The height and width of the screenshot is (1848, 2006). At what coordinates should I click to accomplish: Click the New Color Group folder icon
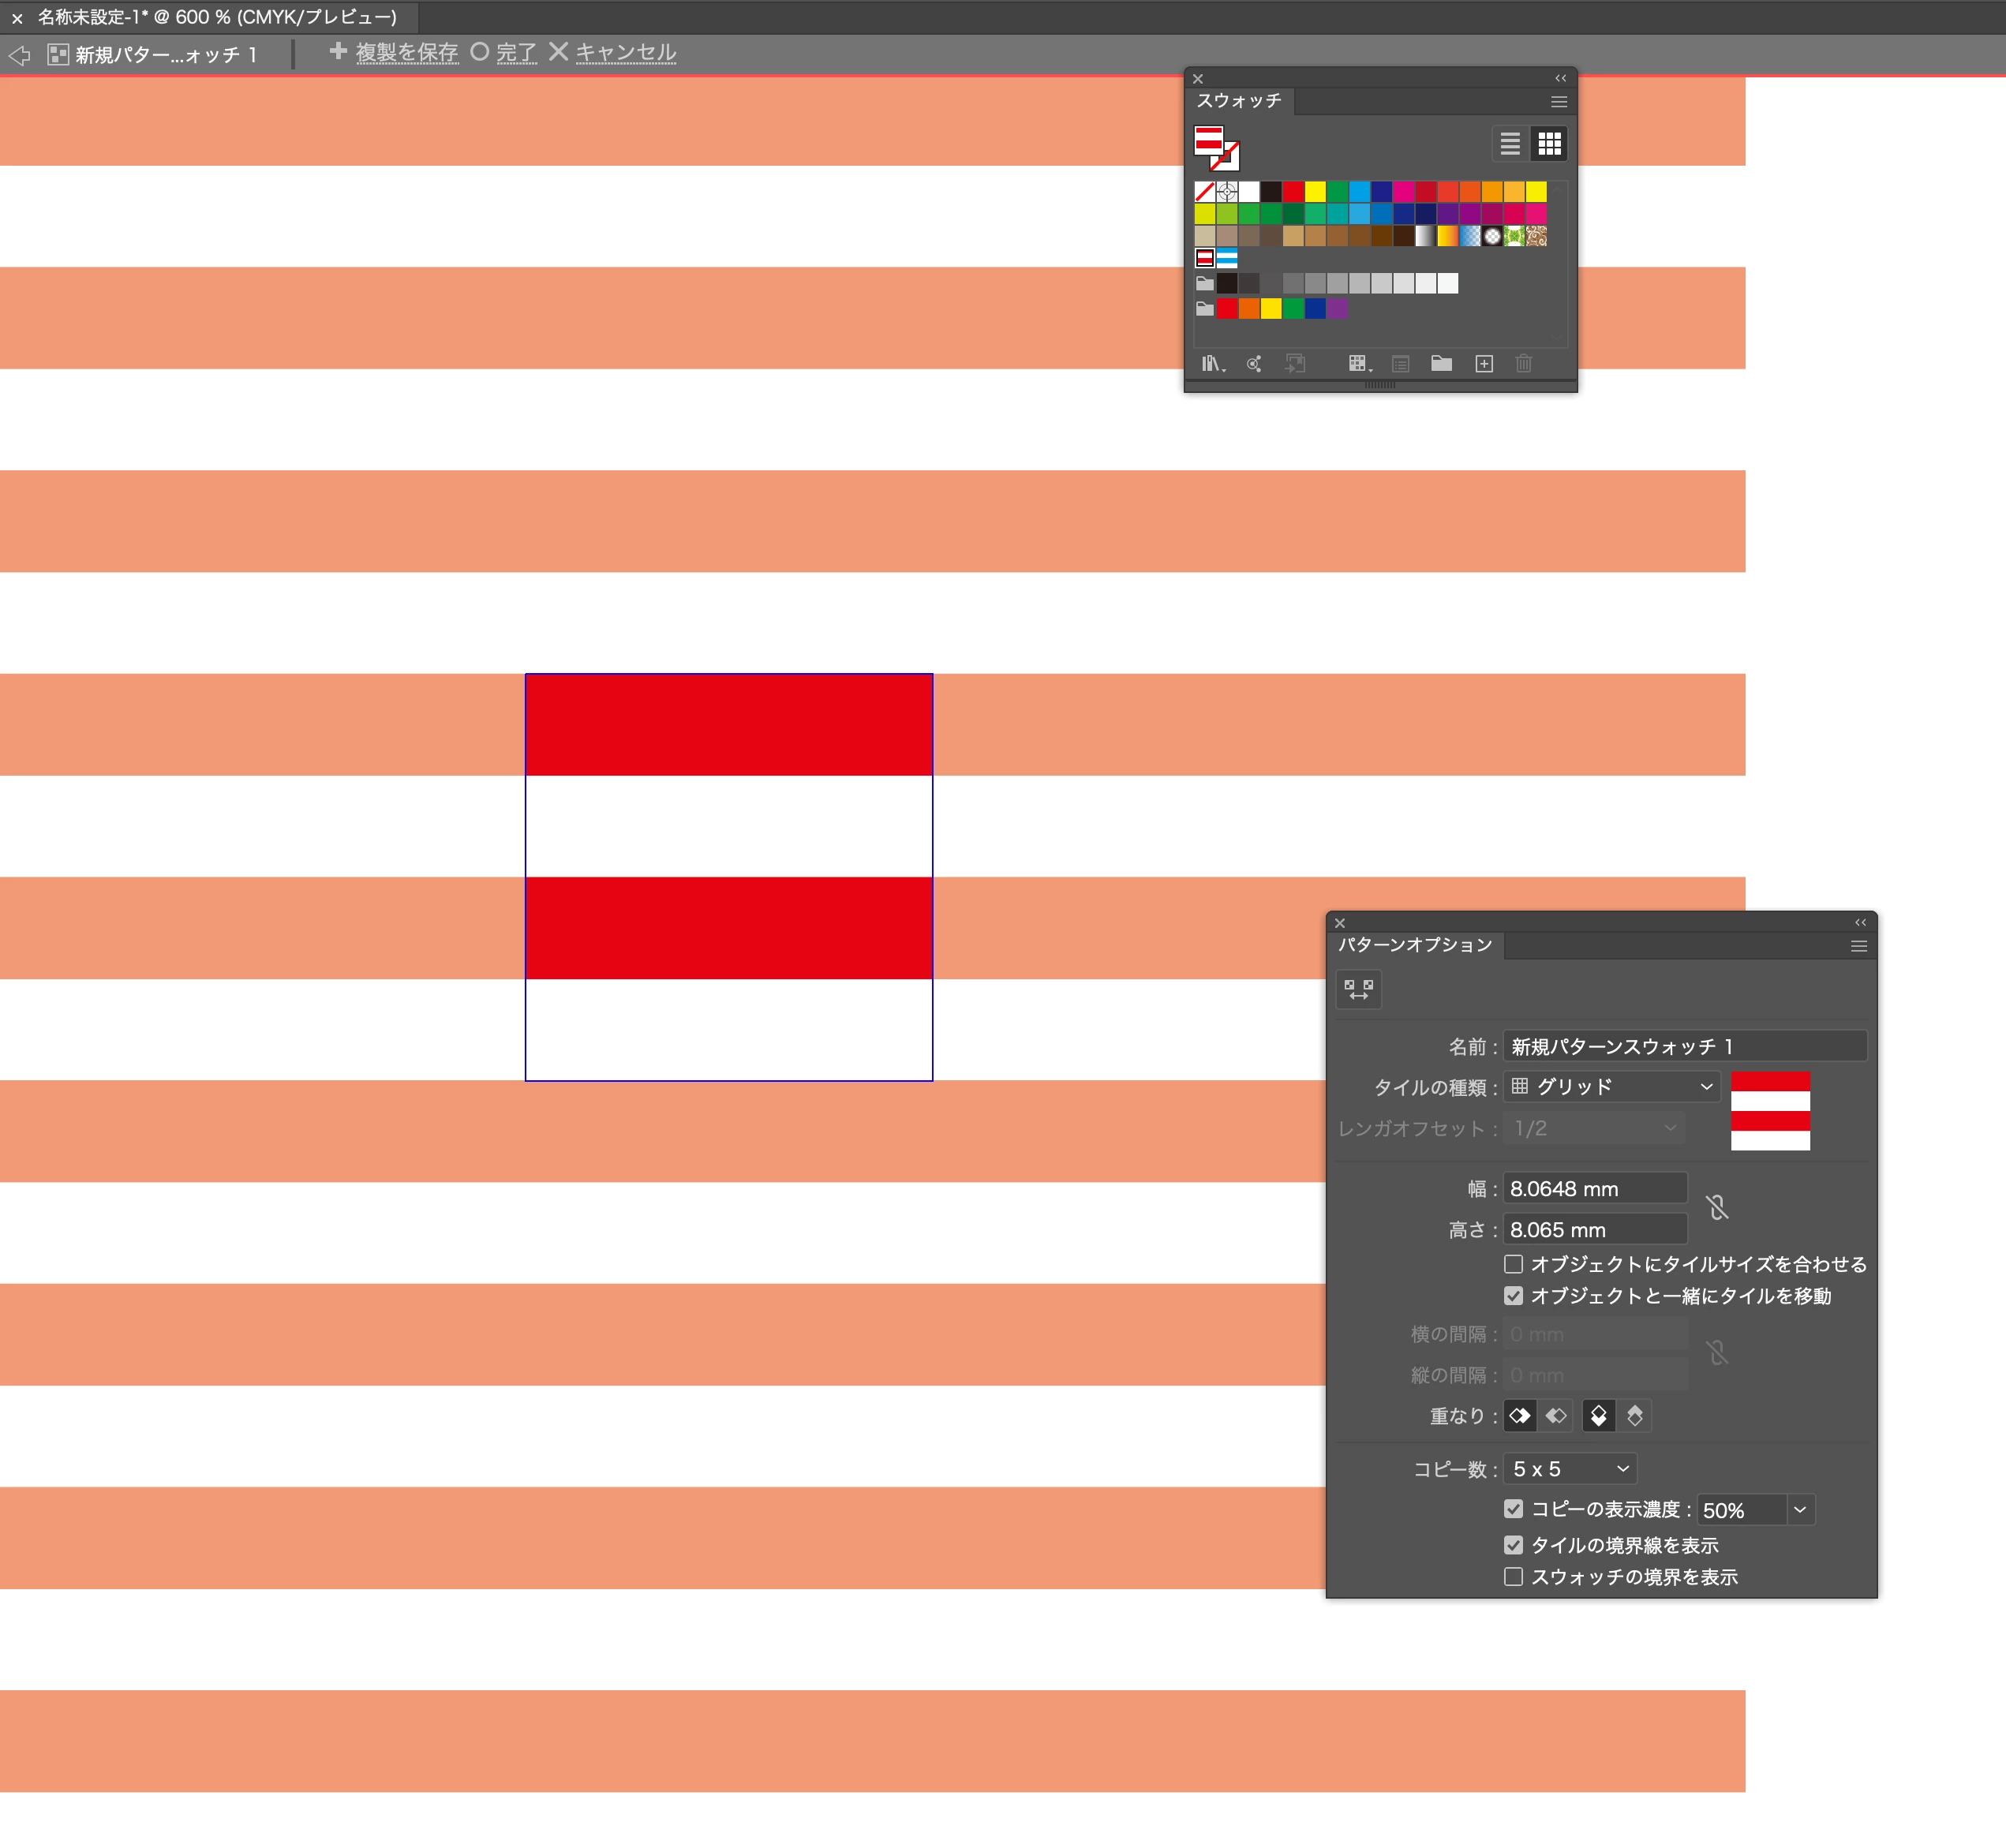[1441, 364]
